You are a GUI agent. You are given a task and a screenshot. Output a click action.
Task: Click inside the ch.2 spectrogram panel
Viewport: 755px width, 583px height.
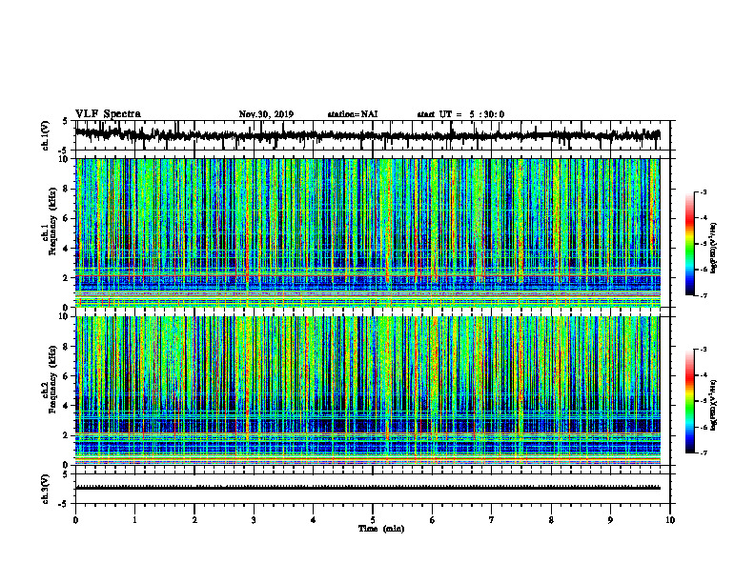tap(367, 391)
